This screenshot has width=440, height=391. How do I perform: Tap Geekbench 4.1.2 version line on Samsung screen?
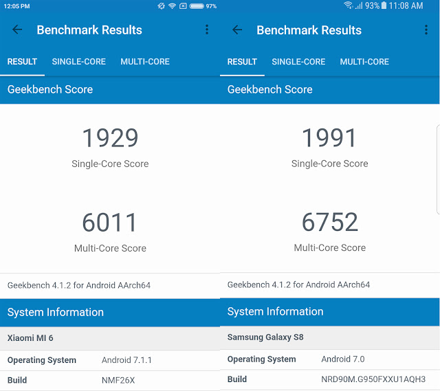tap(298, 285)
